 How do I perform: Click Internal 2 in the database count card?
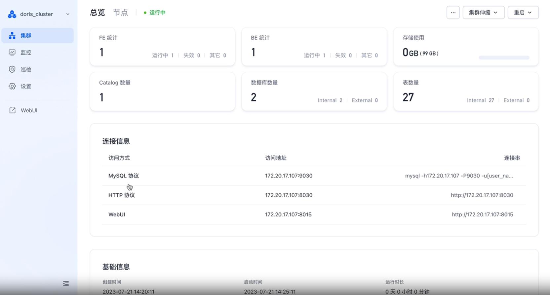point(330,100)
